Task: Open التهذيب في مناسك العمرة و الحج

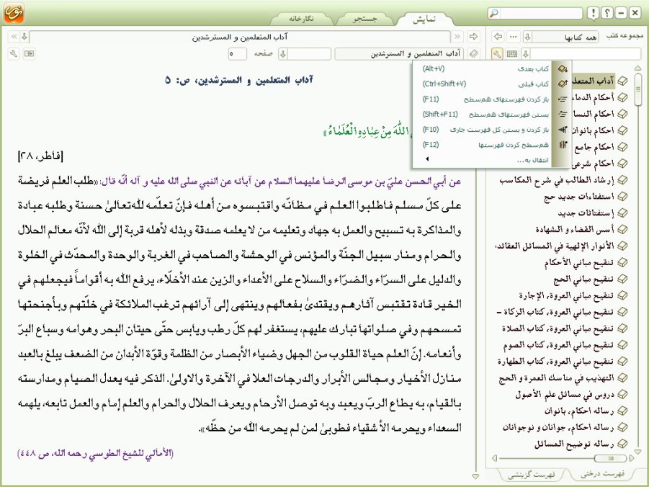Action: tap(557, 378)
